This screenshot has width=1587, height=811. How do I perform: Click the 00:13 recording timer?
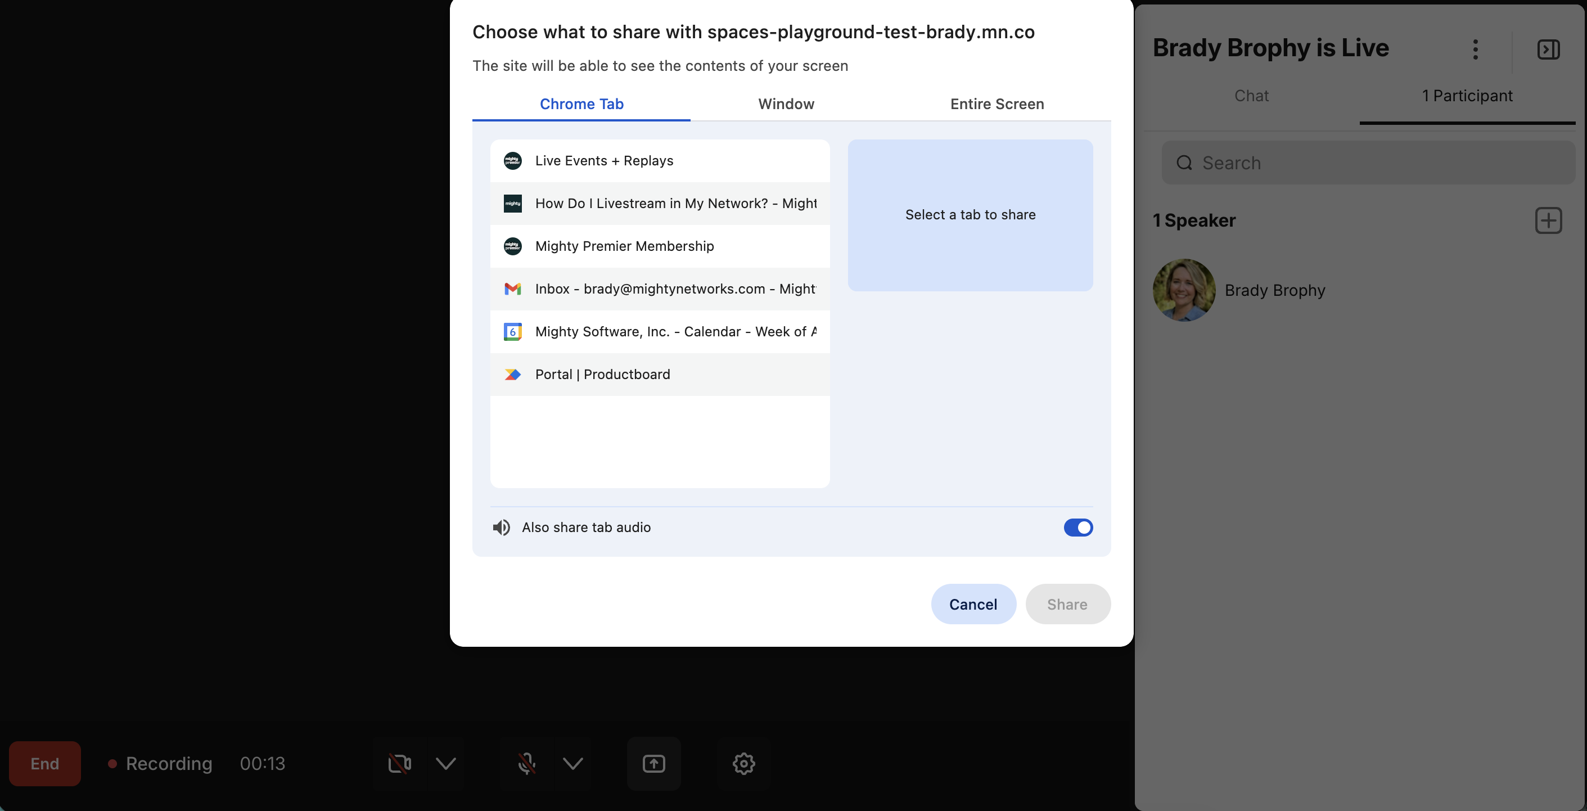coord(263,764)
